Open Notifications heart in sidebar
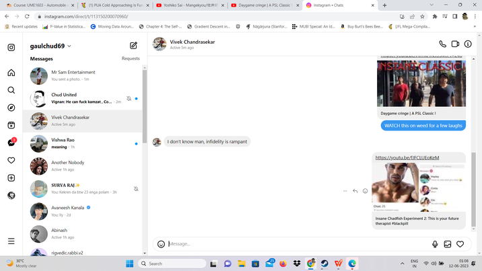 pos(11,160)
